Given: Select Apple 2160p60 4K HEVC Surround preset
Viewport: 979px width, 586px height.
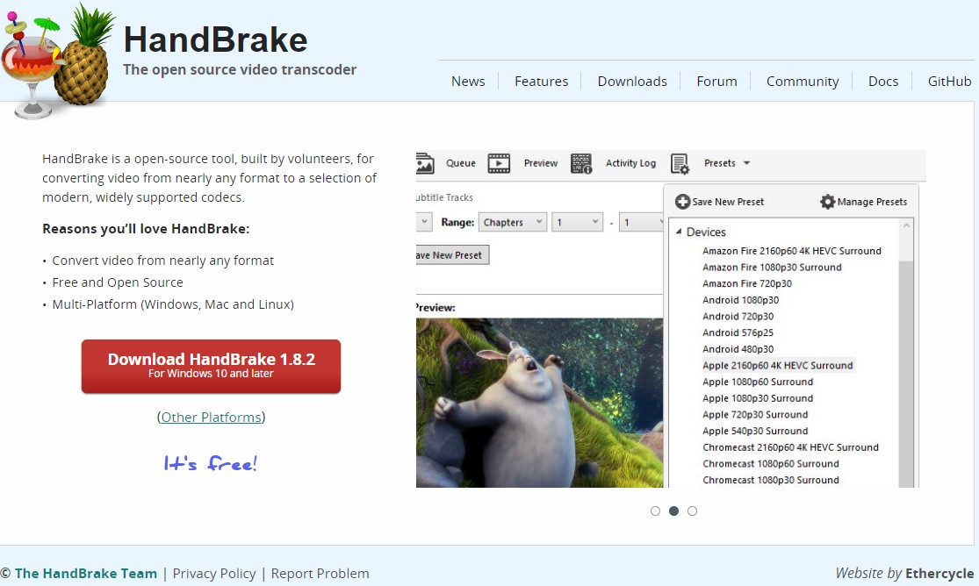Looking at the screenshot, I should click(777, 366).
